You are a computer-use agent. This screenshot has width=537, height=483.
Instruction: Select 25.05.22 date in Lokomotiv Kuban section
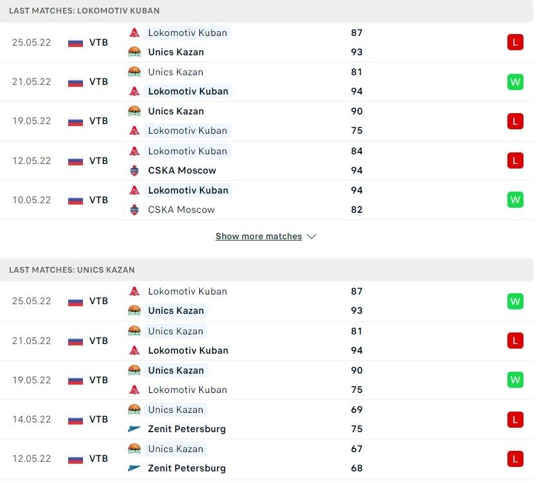pos(31,42)
